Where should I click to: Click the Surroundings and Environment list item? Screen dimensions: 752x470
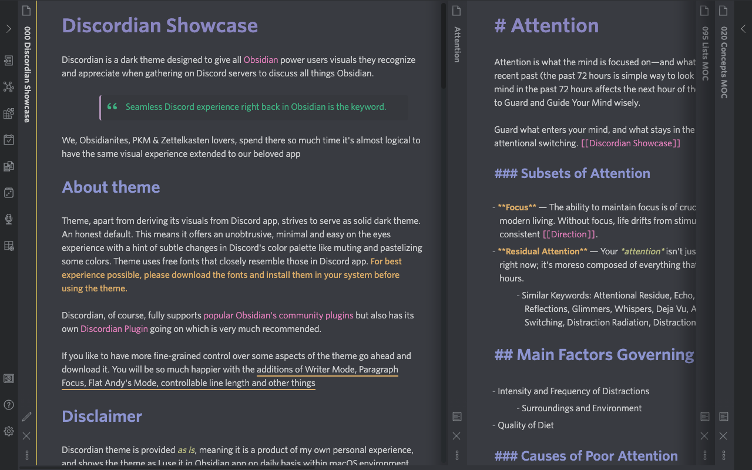pos(582,408)
